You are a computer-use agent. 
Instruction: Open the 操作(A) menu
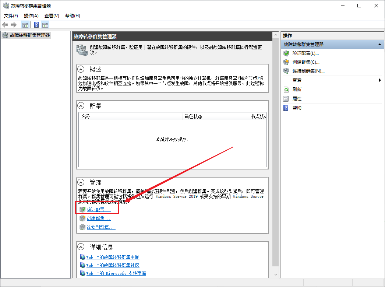[x=31, y=15]
